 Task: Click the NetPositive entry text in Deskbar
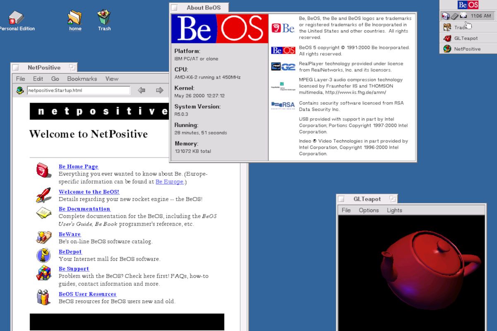(467, 49)
